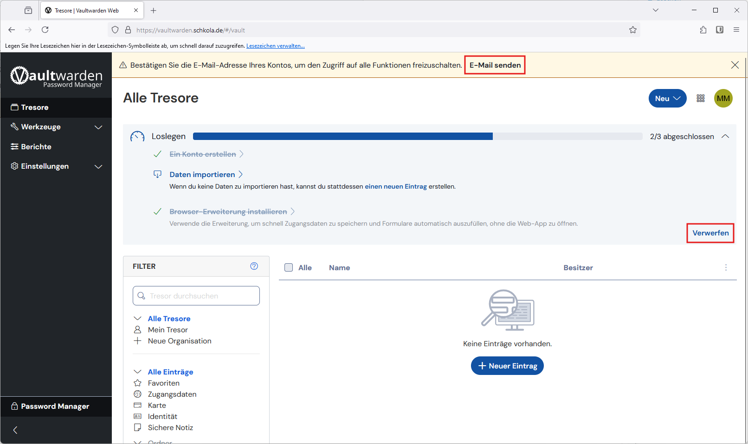The height and width of the screenshot is (444, 748).
Task: Expand the Werkzeuge chevron
Action: (x=98, y=127)
